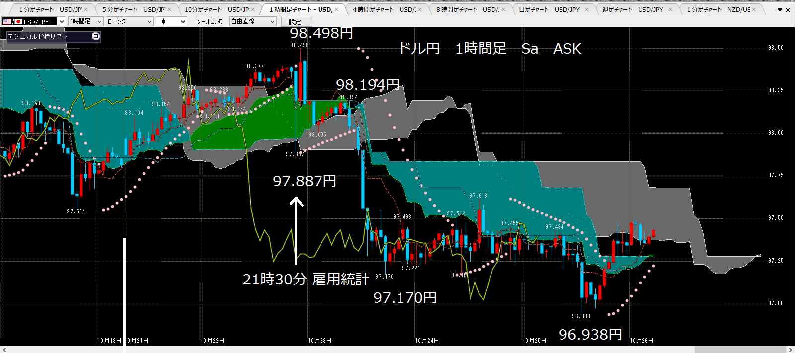Close the 週足チャート USD/JPY tab

tap(670, 9)
